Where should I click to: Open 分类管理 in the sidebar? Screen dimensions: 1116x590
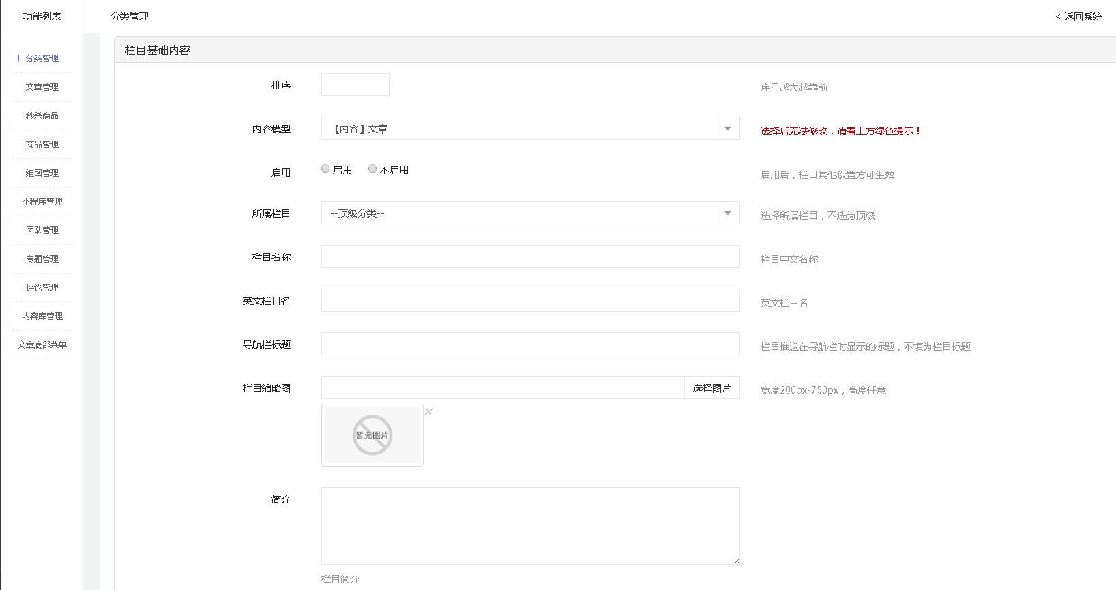click(x=42, y=59)
